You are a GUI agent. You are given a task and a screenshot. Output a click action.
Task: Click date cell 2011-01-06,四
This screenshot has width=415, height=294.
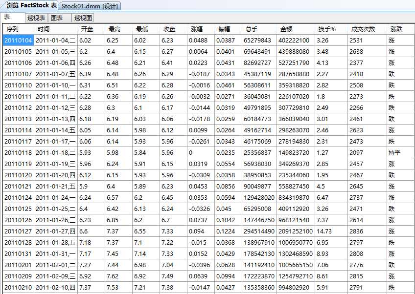56,63
